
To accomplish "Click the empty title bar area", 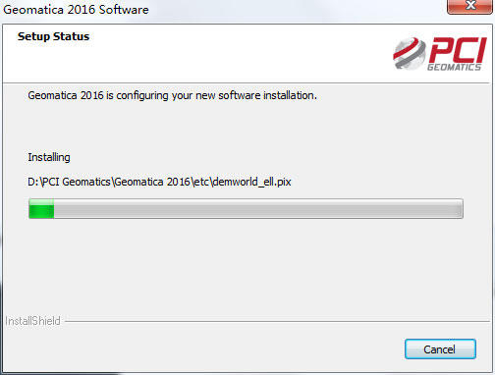I will (x=295, y=10).
